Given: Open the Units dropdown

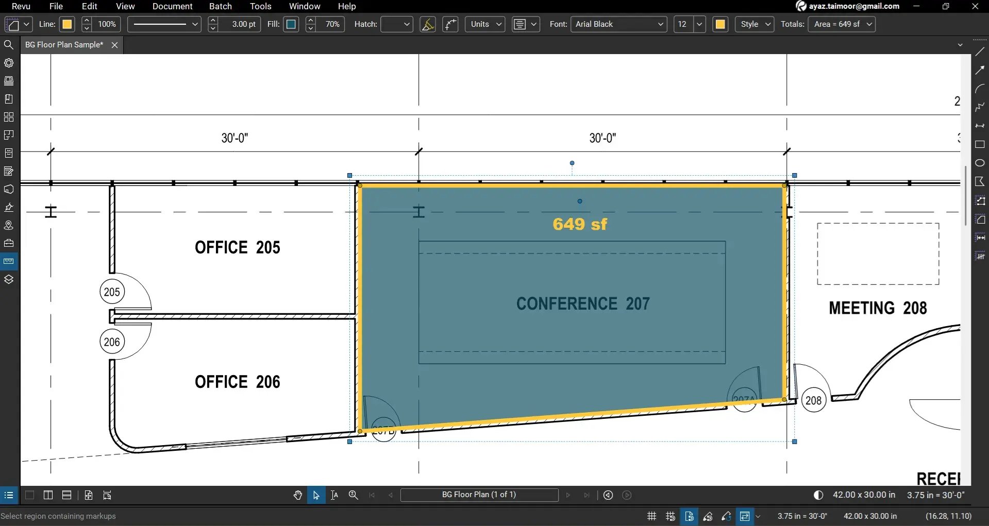Looking at the screenshot, I should pyautogui.click(x=485, y=24).
